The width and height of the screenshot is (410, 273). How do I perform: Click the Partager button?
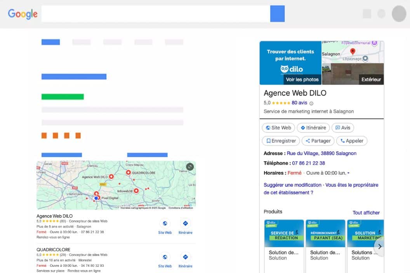tap(318, 141)
